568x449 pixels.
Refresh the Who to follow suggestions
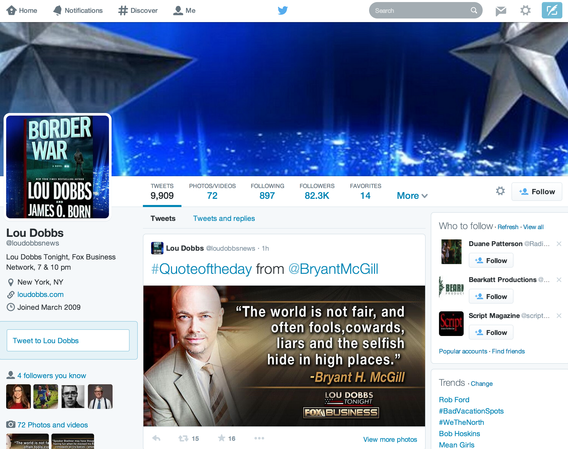(508, 227)
